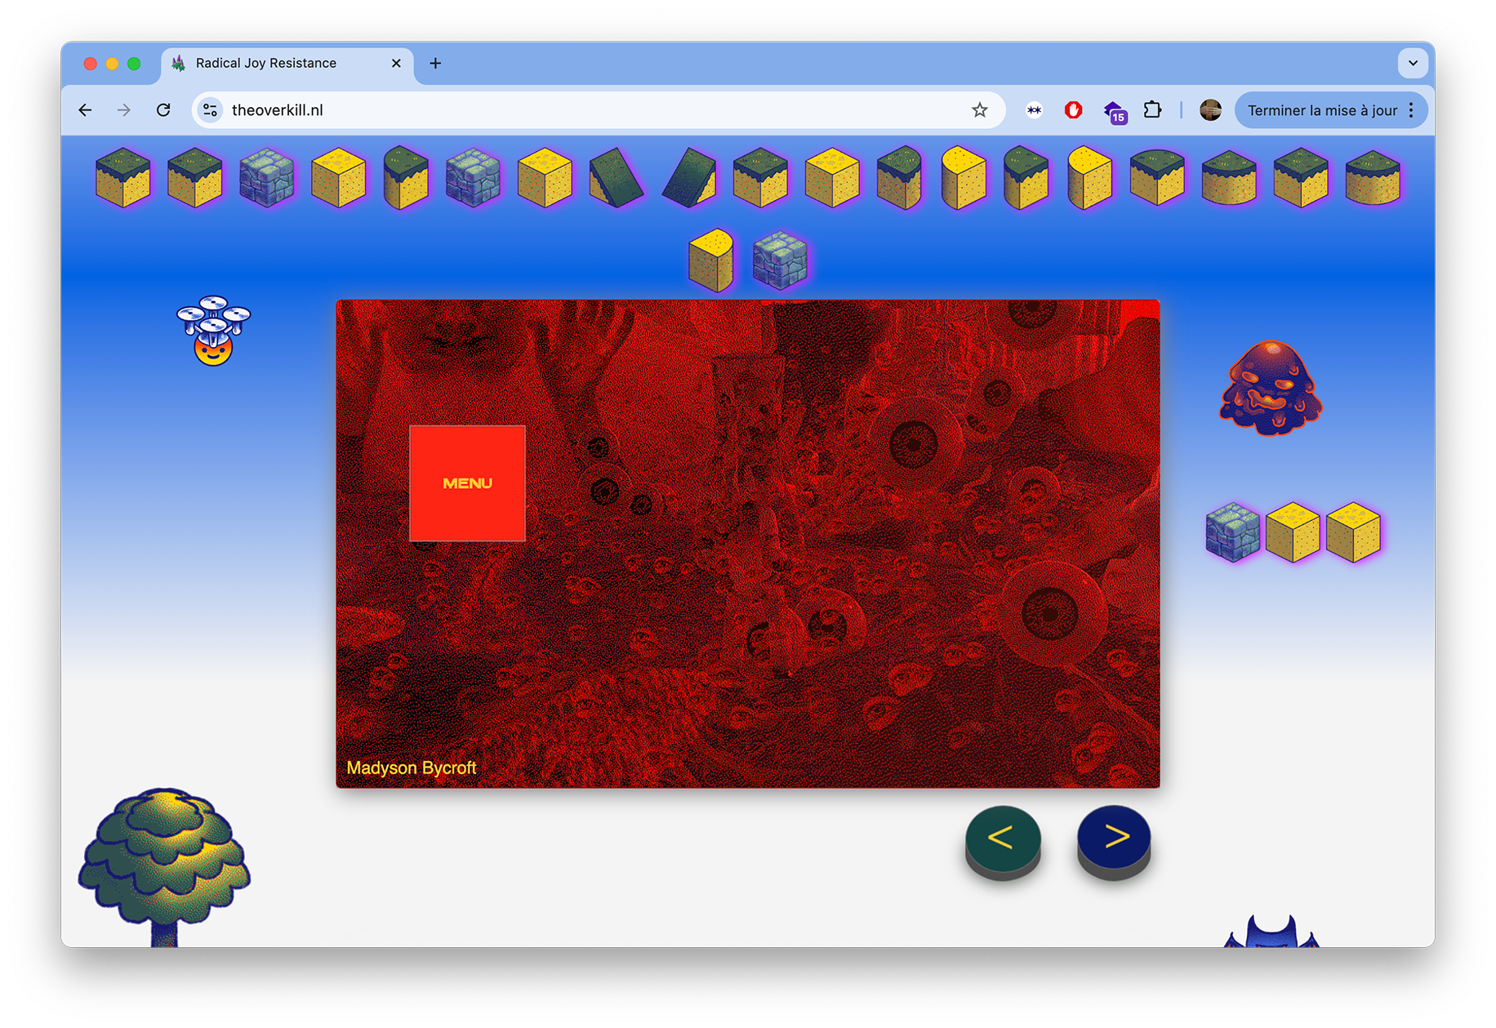Click the mushroom-headed smiley character
The height and width of the screenshot is (1028, 1496).
(213, 331)
